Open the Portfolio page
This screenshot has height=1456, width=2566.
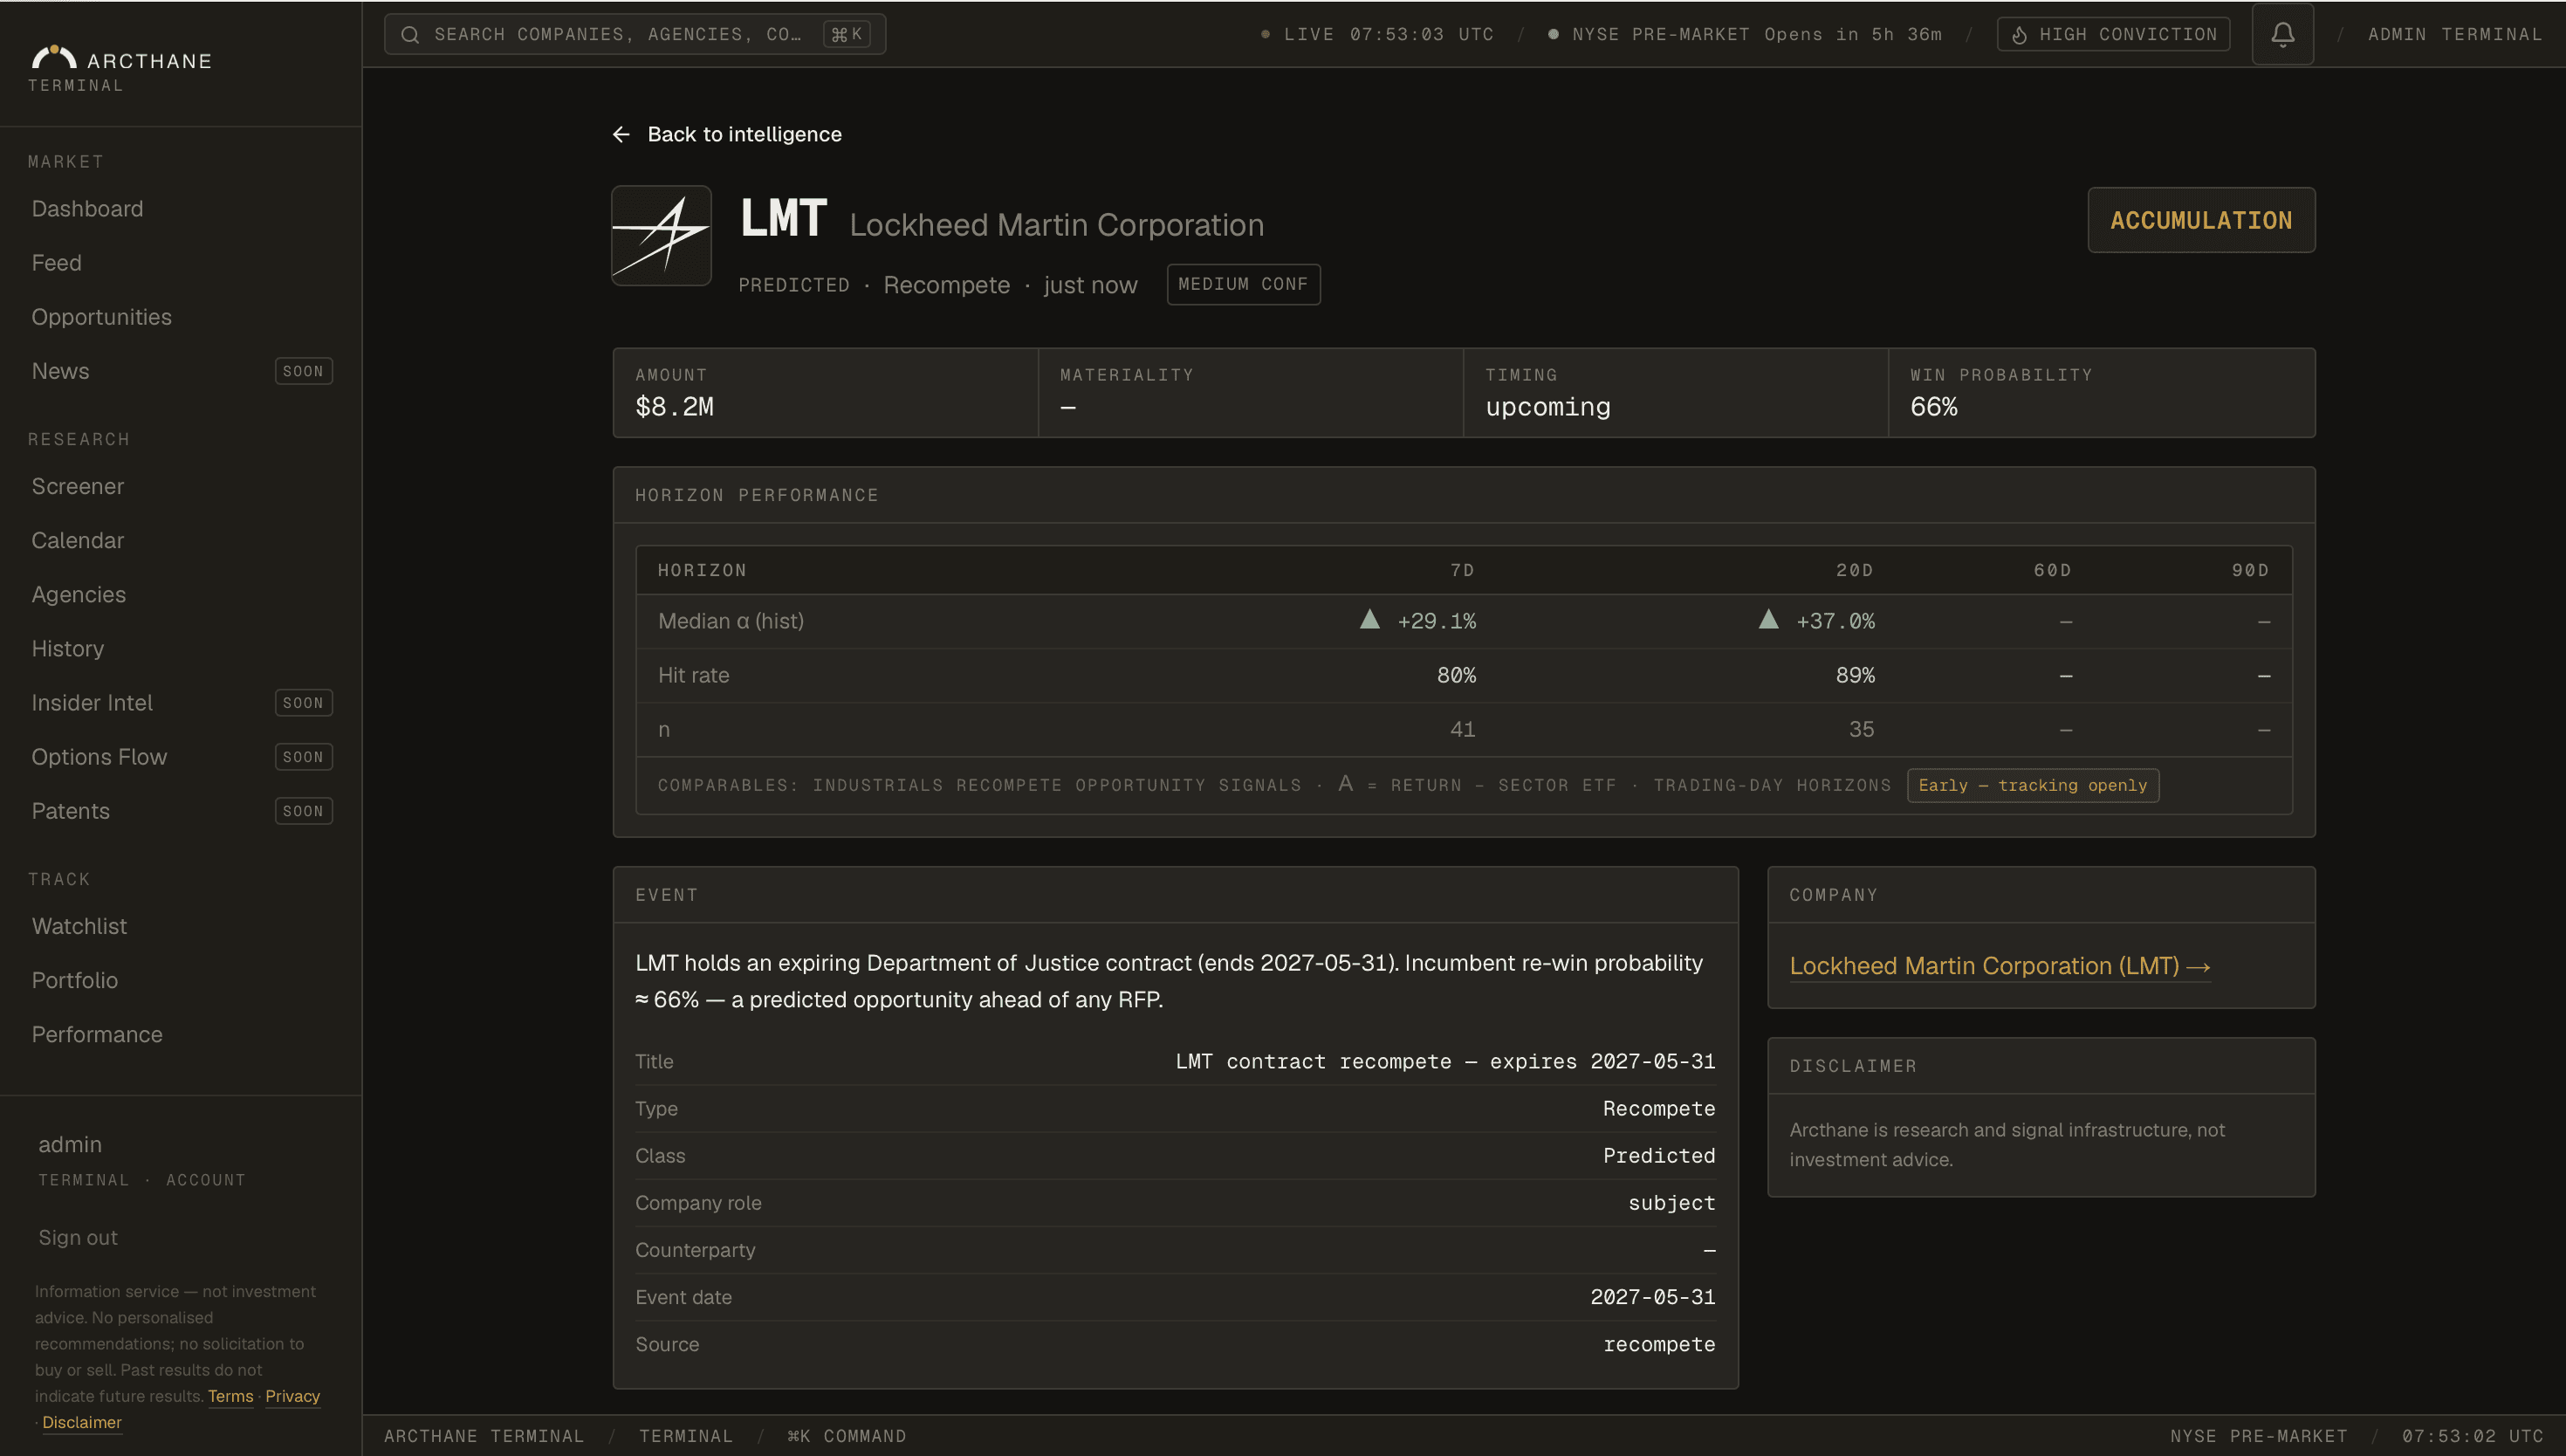(74, 980)
